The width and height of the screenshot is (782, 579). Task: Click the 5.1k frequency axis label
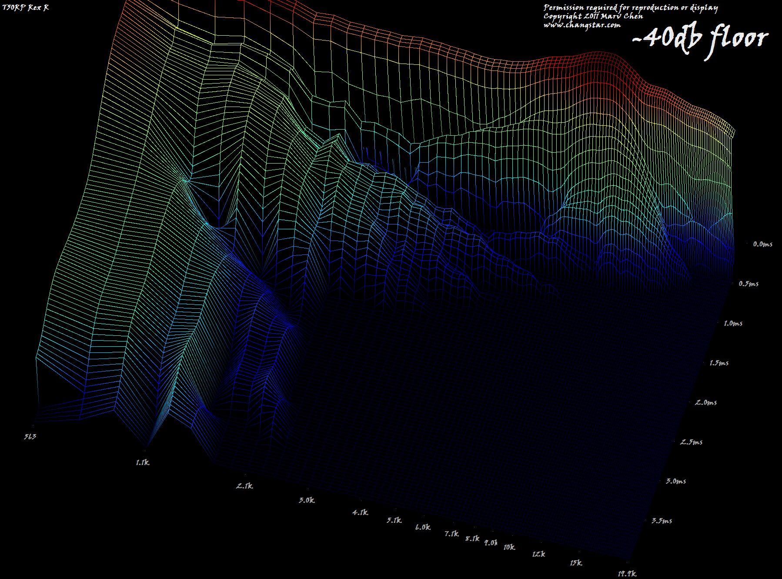point(394,520)
